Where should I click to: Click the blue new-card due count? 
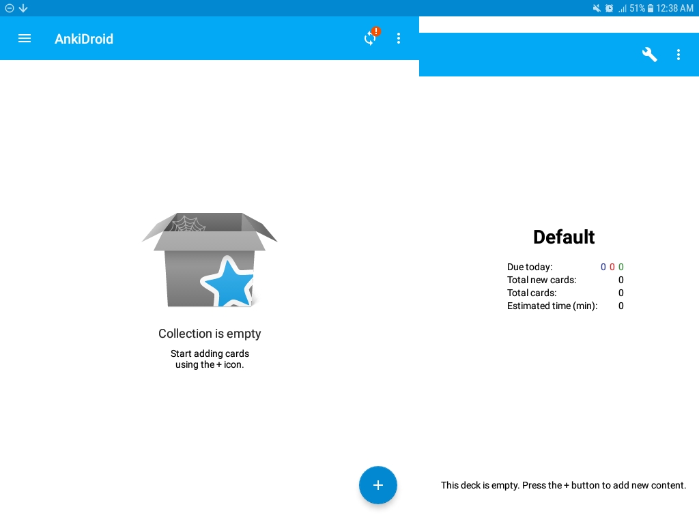pos(603,267)
